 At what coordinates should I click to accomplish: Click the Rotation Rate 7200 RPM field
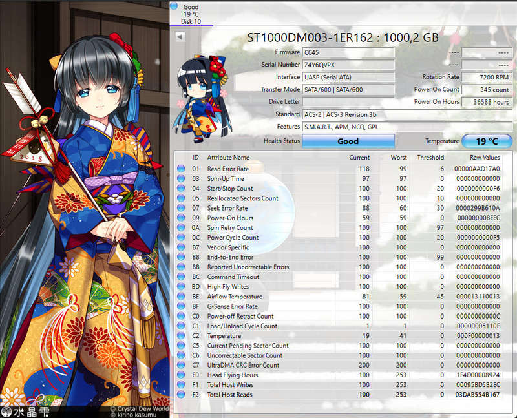487,77
